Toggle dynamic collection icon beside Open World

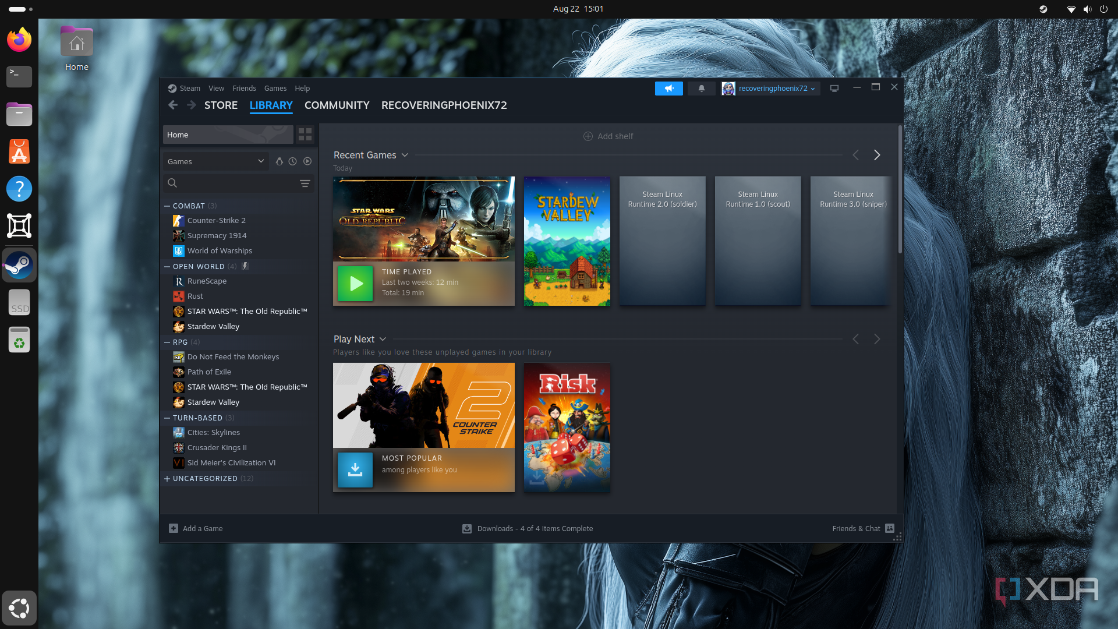tap(245, 266)
